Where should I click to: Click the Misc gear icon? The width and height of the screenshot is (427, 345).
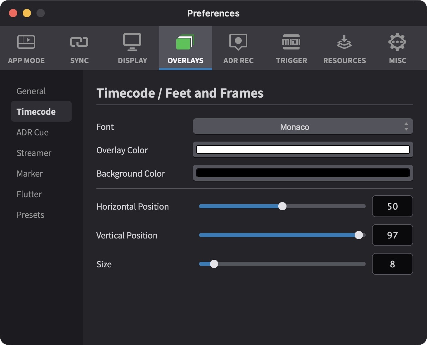click(397, 42)
